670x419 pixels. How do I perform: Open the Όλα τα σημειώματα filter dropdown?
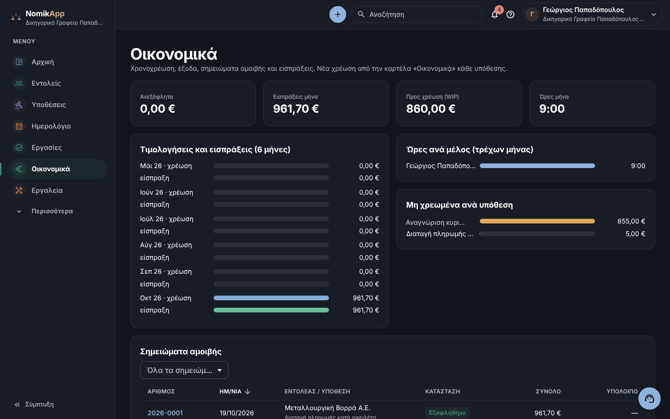point(184,370)
